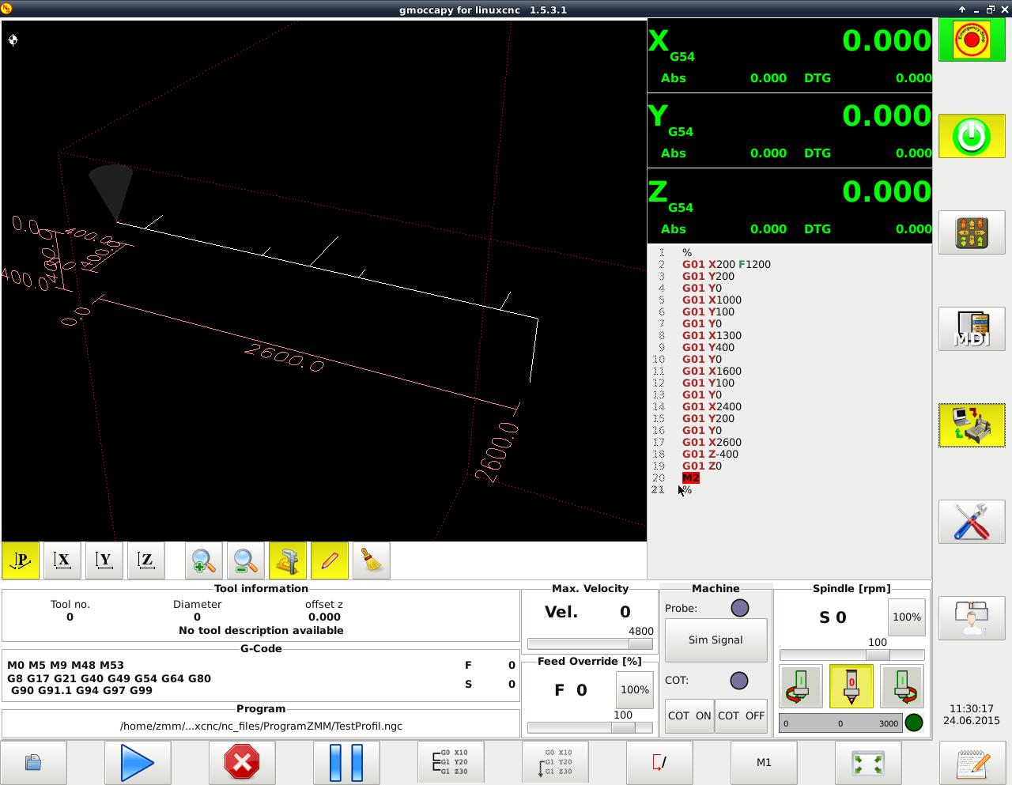Start spindle in reverse direction

(x=800, y=686)
